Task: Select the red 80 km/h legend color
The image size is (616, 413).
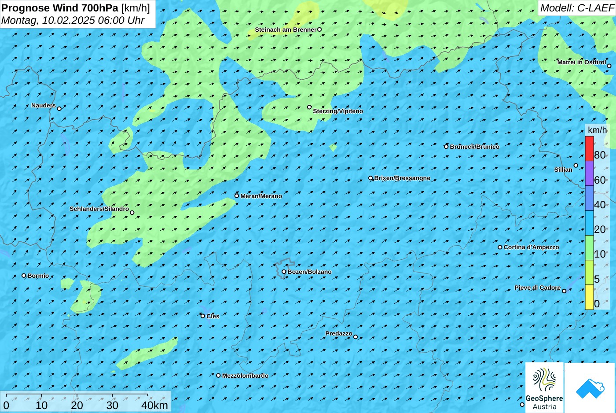Action: pyautogui.click(x=589, y=149)
